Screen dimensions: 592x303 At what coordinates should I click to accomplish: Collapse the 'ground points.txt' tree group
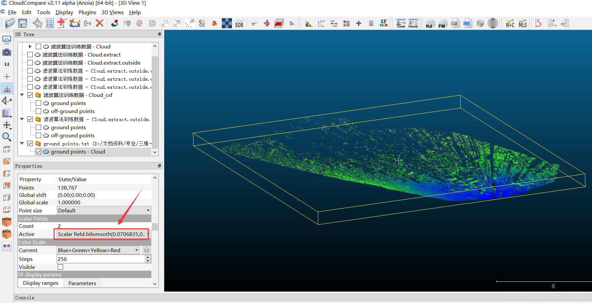22,143
